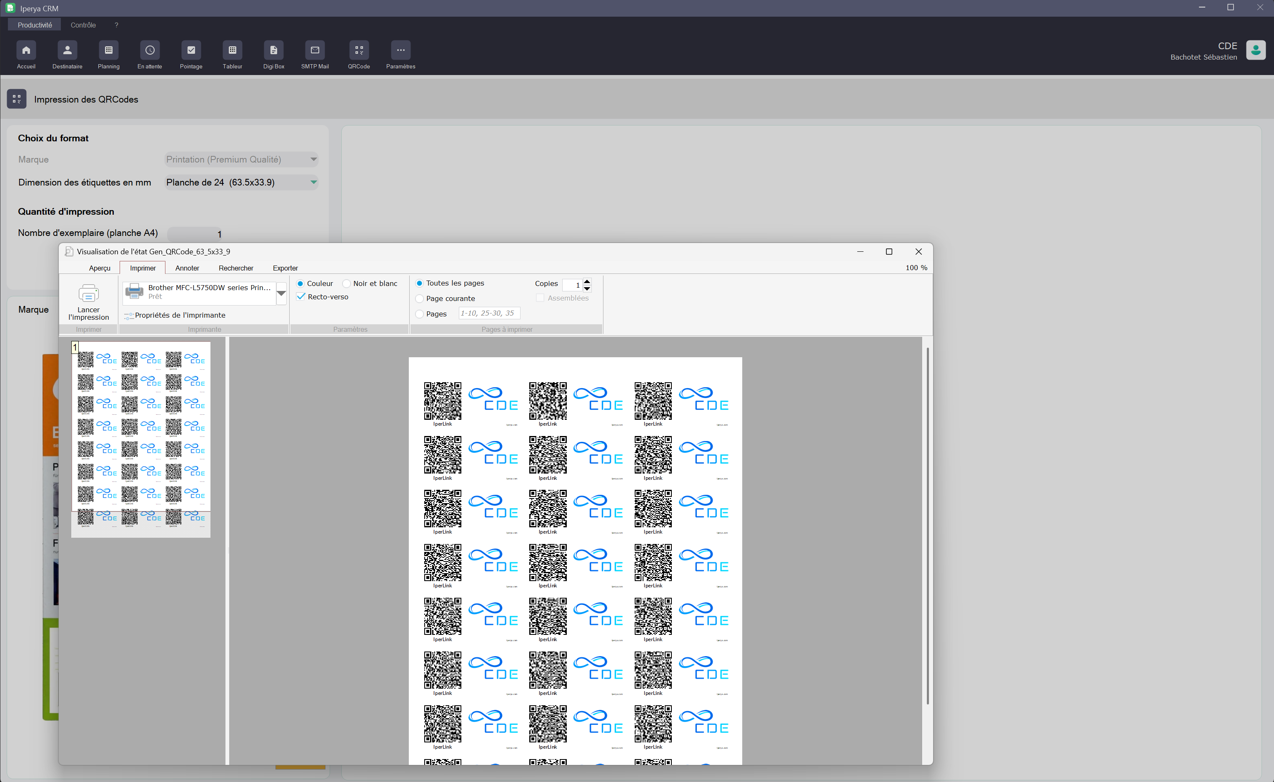Select Toutes les pages radio button
The image size is (1274, 782).
[419, 283]
